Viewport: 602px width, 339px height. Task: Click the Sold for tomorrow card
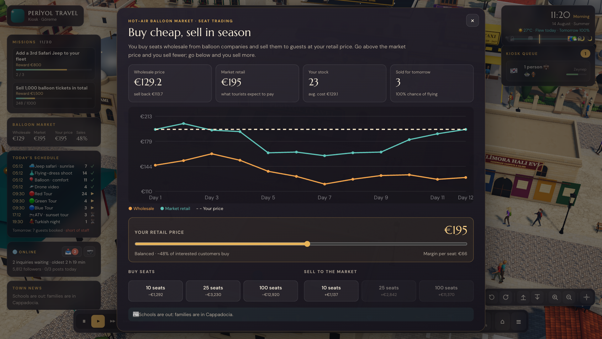point(432,83)
